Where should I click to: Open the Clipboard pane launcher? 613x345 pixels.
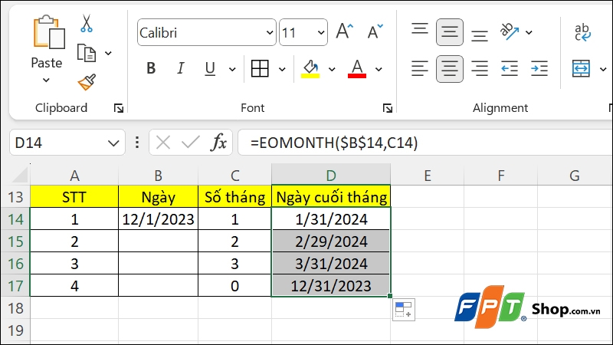119,108
